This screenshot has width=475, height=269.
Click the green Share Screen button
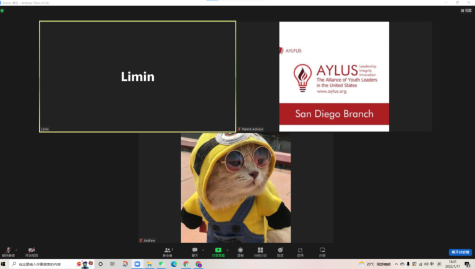click(x=218, y=252)
